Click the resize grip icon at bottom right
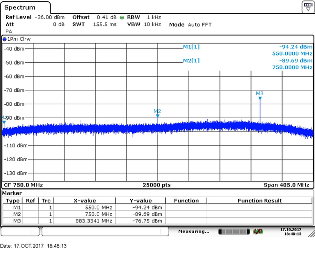315x255 pixels. point(312,233)
